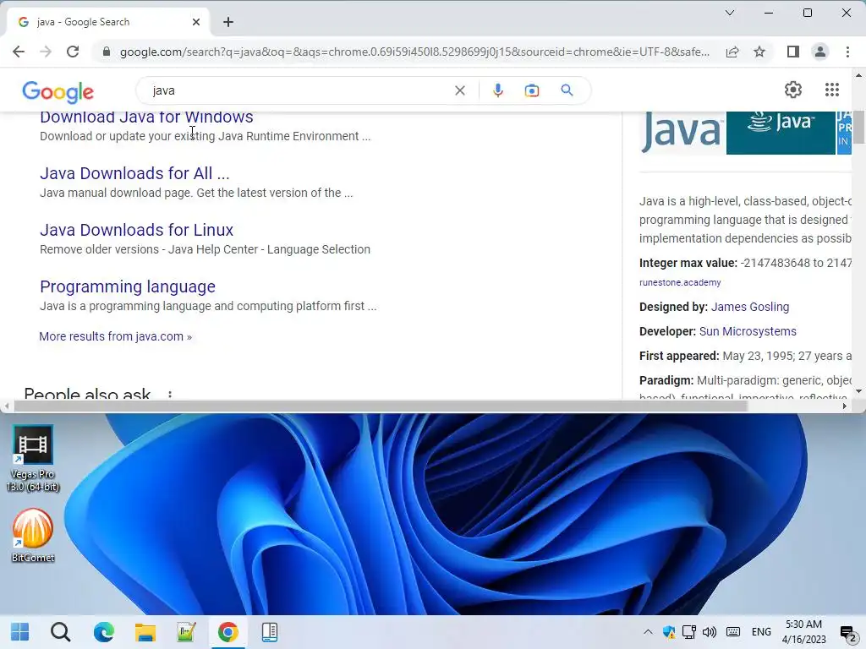View site info via the padlock icon
This screenshot has height=649, width=866.
(x=107, y=52)
